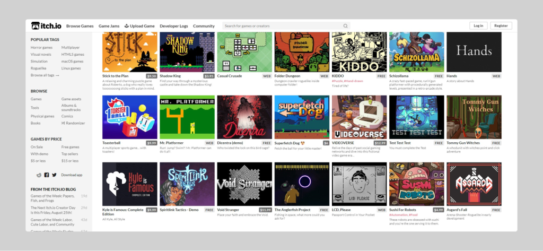Open $5 or less filter

(38, 161)
